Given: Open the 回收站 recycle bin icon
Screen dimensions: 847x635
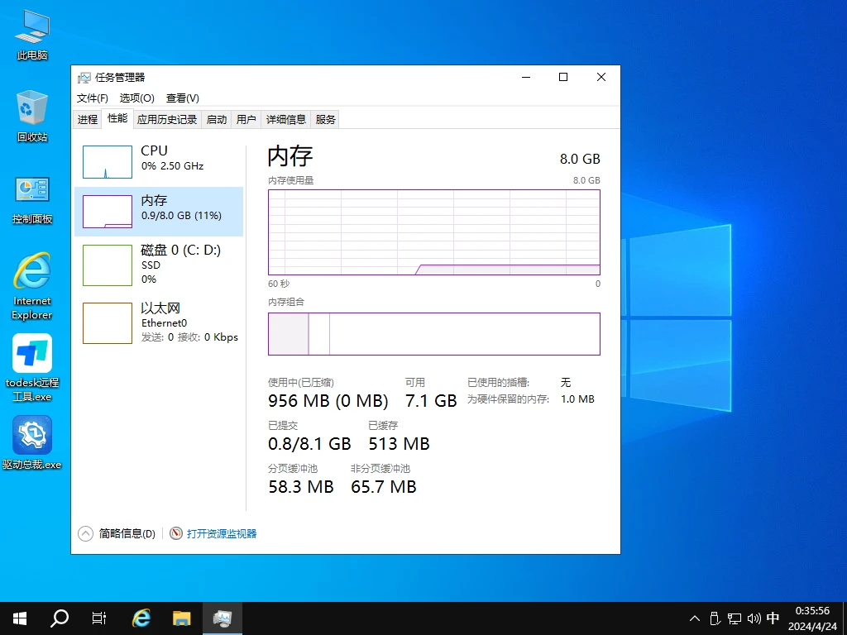Looking at the screenshot, I should 32,116.
